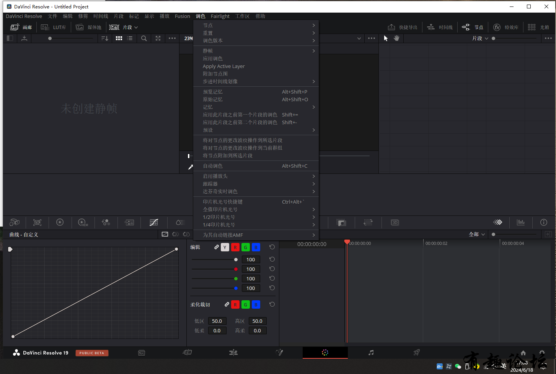The image size is (556, 374).
Task: Open Project Settings gear icon
Action: pyautogui.click(x=542, y=353)
